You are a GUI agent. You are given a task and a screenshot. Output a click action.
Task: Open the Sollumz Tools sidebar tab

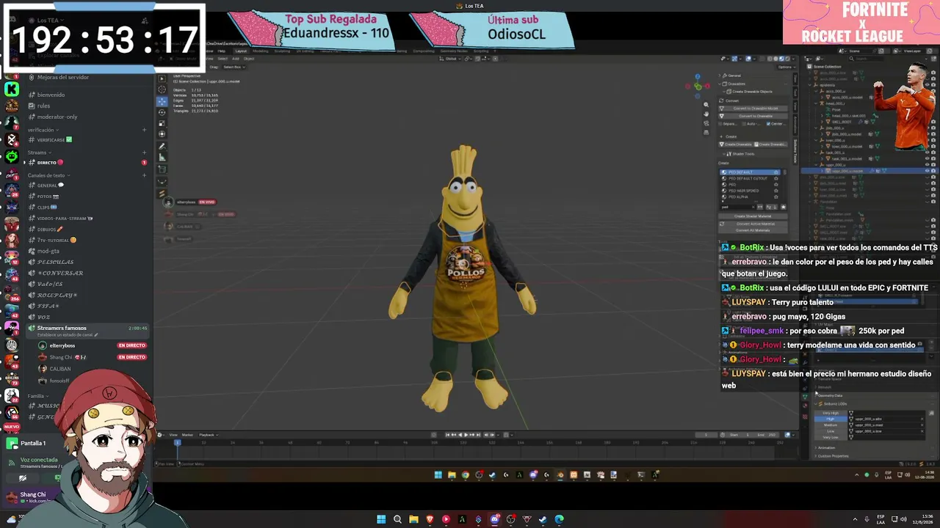click(795, 151)
